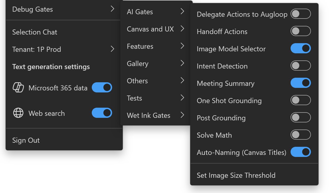Disable Auto-Naming for Canvas Titles
The height and width of the screenshot is (193, 331).
click(x=300, y=152)
